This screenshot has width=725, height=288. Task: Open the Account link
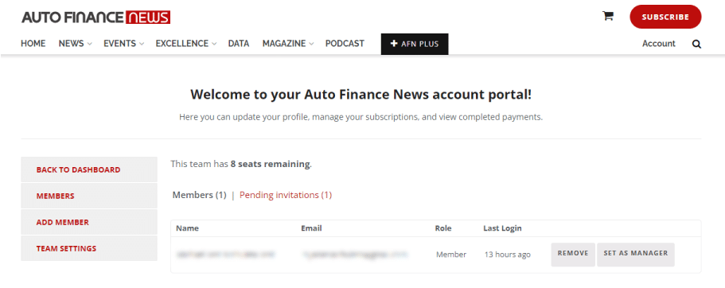coord(658,44)
